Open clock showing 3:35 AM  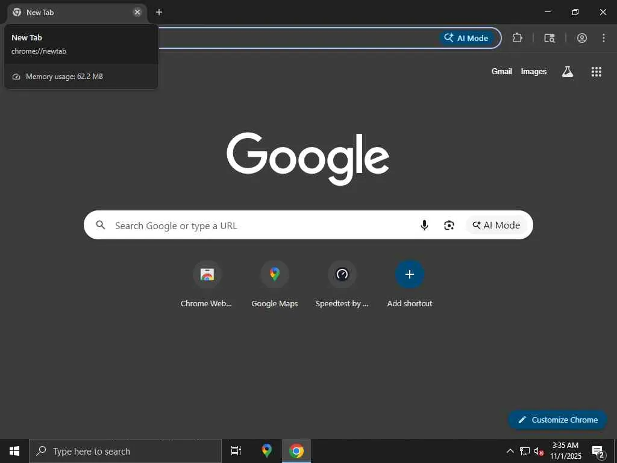565,451
